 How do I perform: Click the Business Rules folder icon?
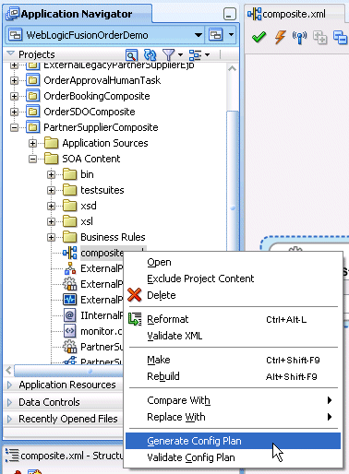(70, 237)
